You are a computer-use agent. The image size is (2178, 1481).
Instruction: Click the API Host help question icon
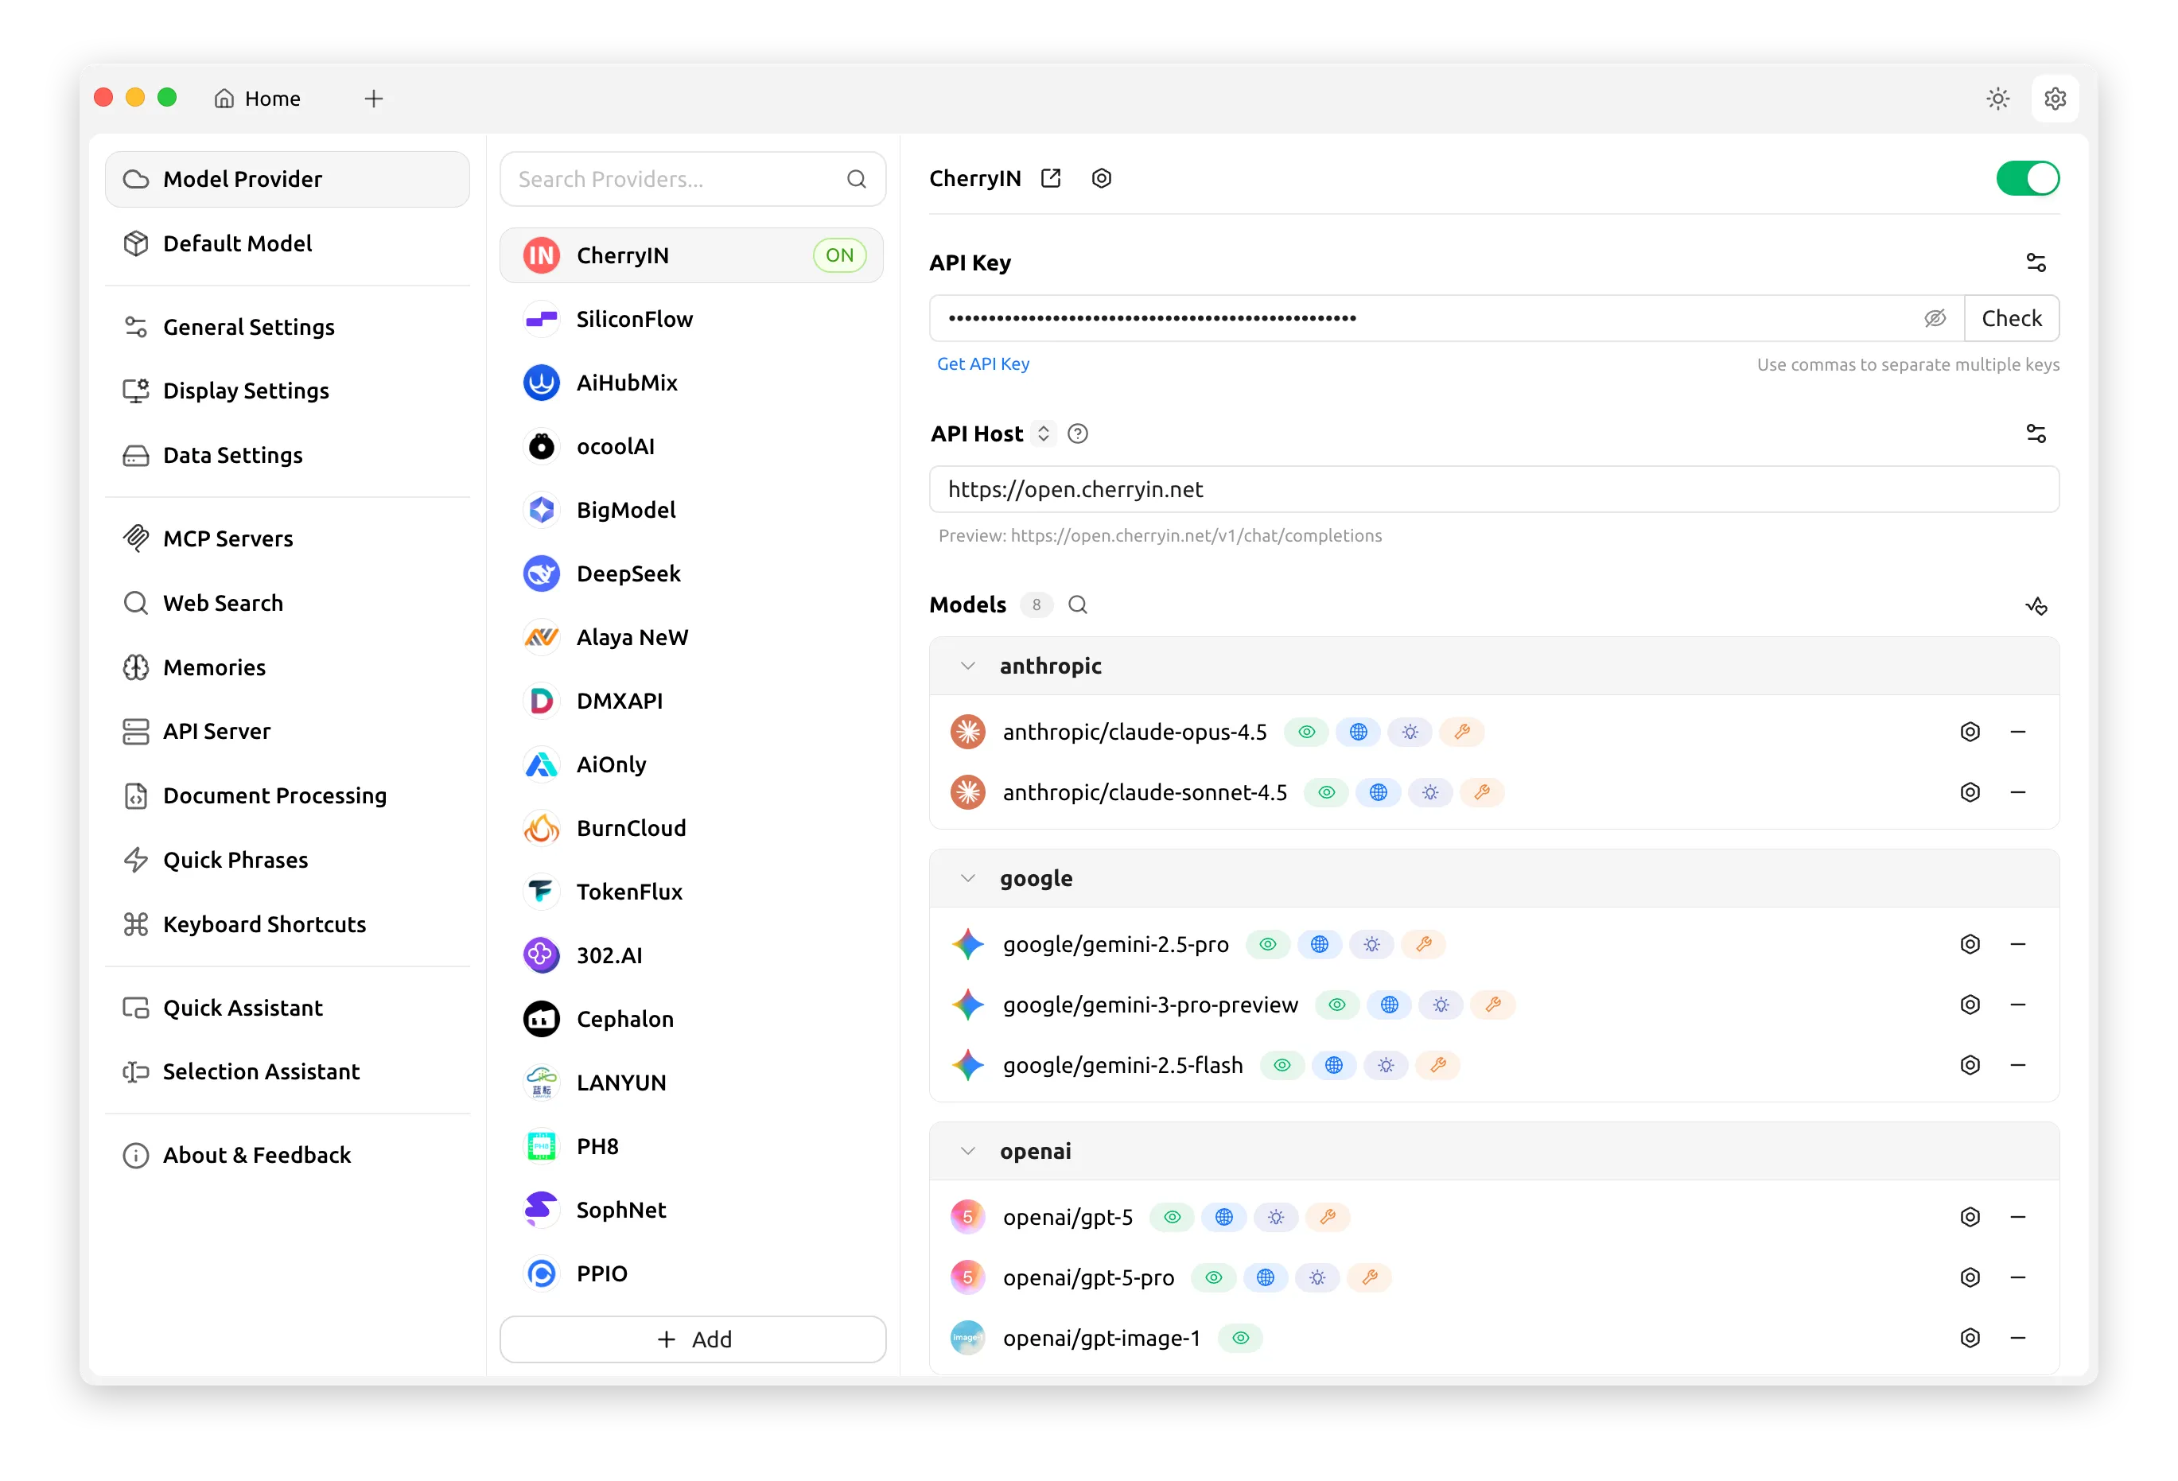[1078, 434]
